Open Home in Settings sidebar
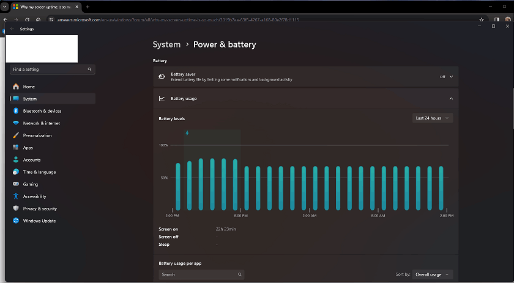 (x=53, y=87)
